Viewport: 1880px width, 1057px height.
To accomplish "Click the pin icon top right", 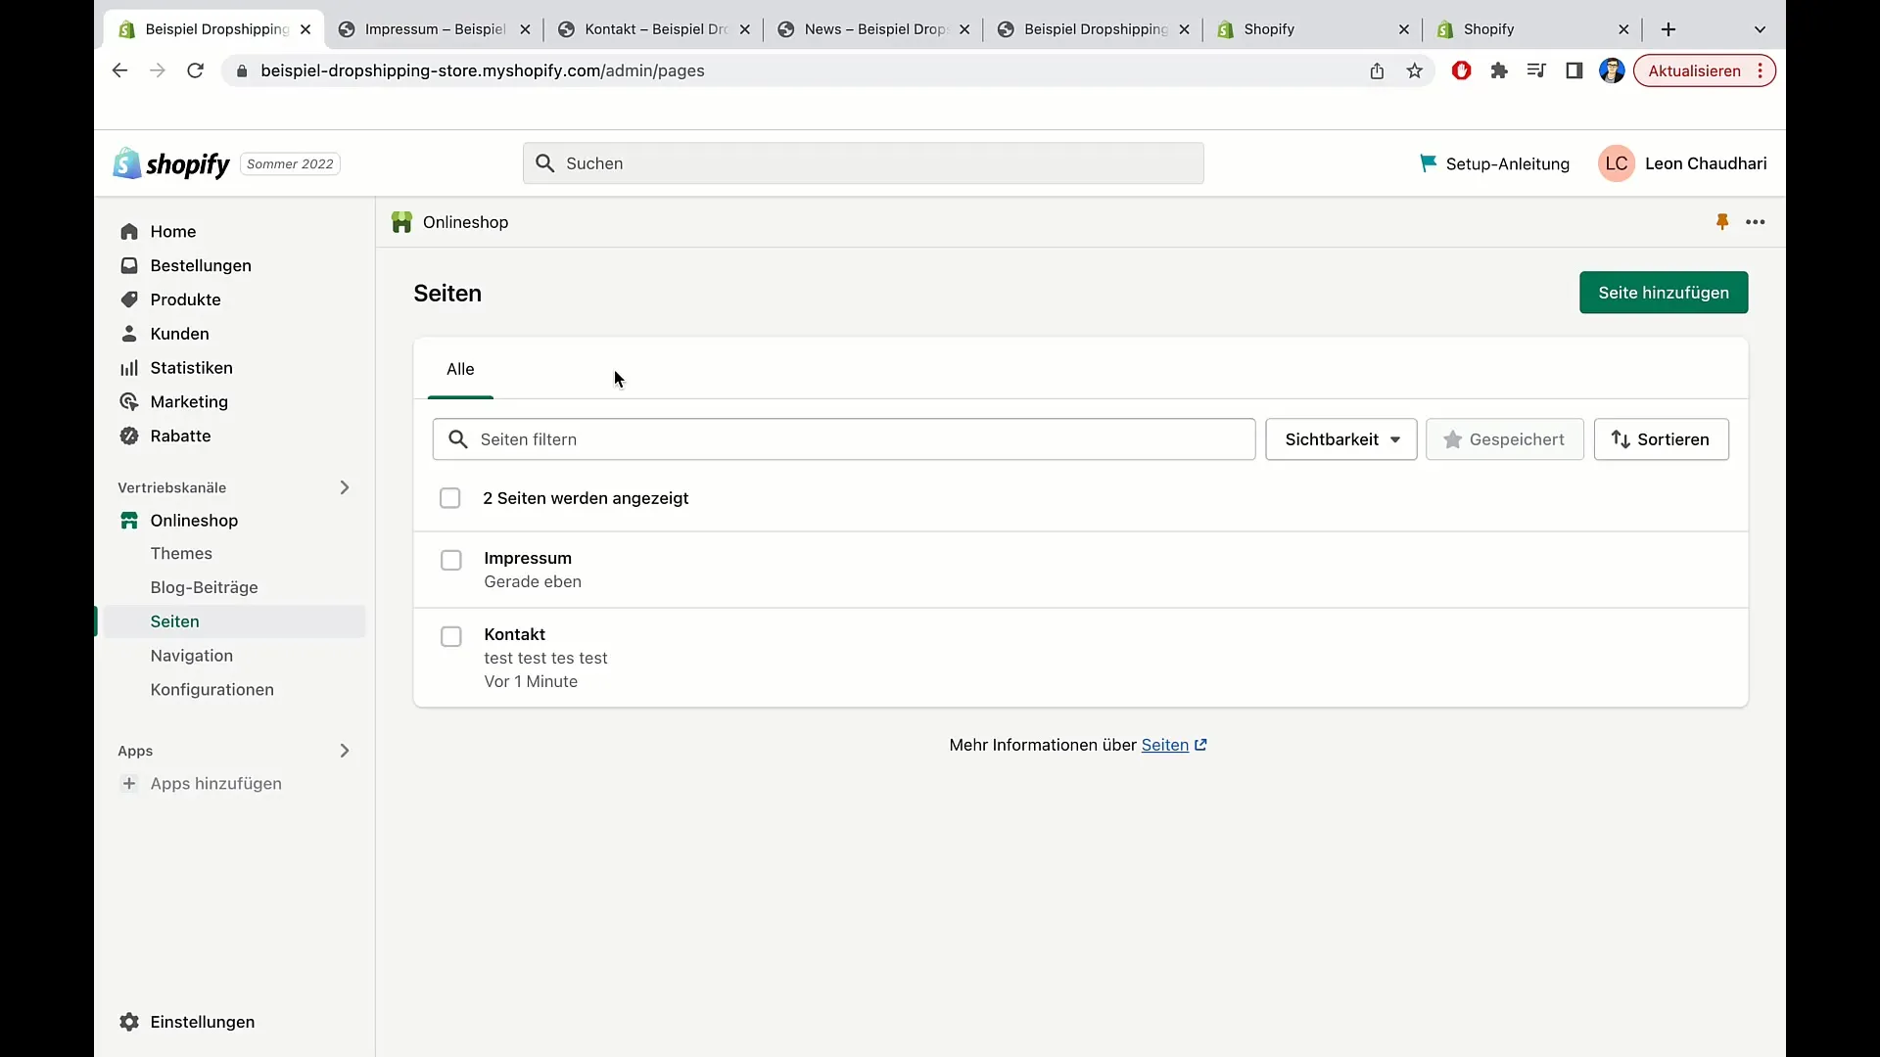I will pyautogui.click(x=1722, y=220).
